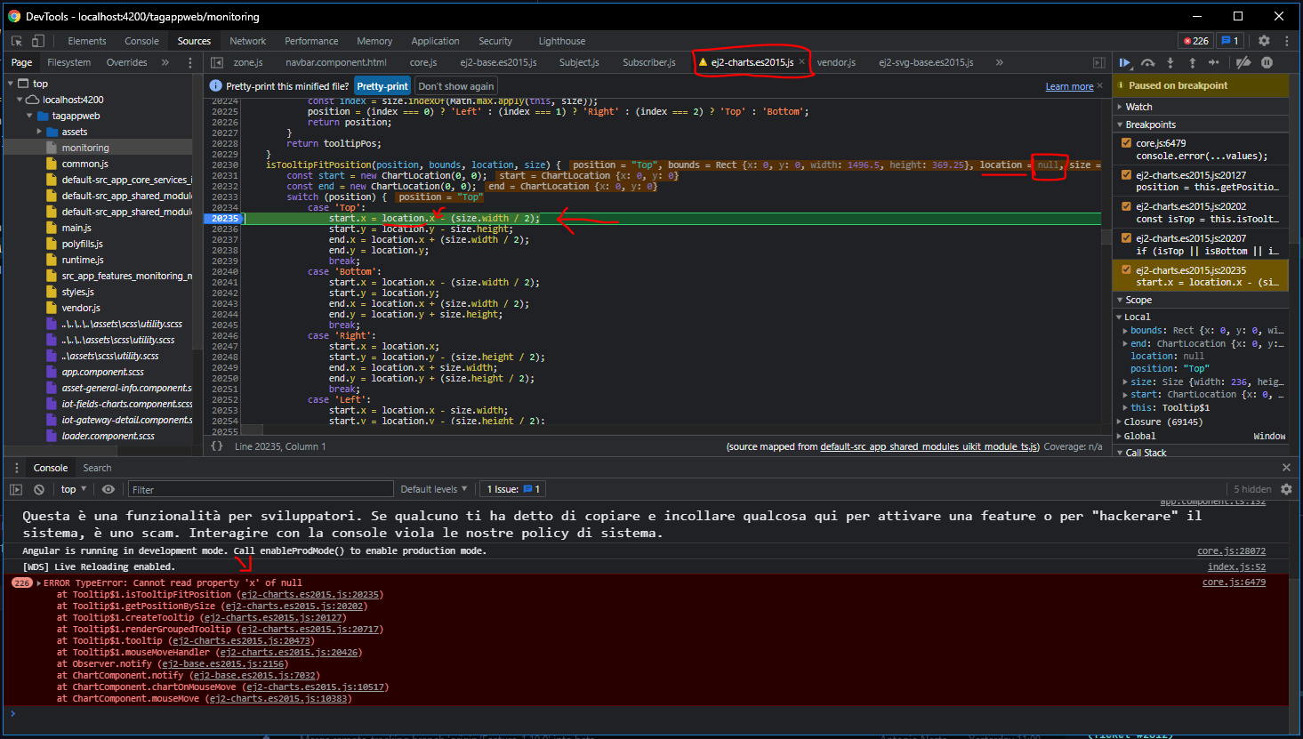Viewport: 1303px width, 739px height.
Task: Open the vendor.js file tab
Action: coord(836,62)
